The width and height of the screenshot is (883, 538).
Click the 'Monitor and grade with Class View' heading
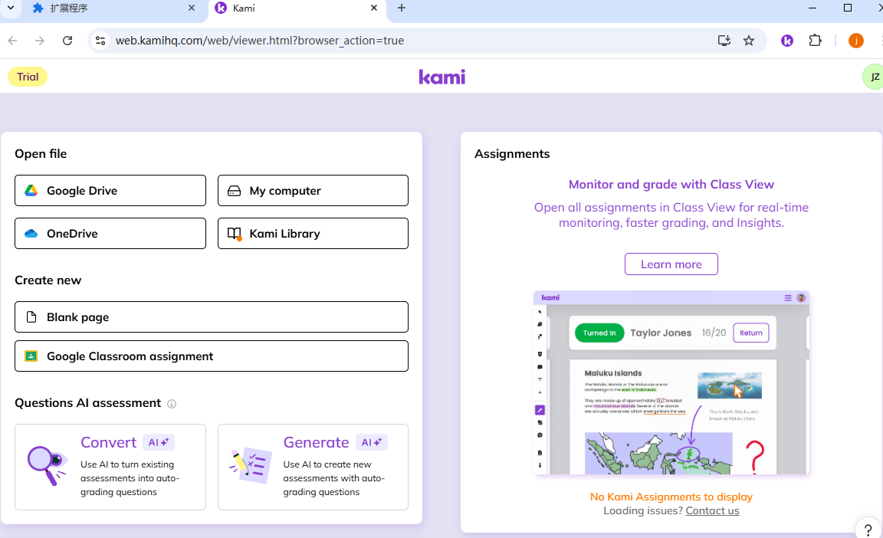671,185
